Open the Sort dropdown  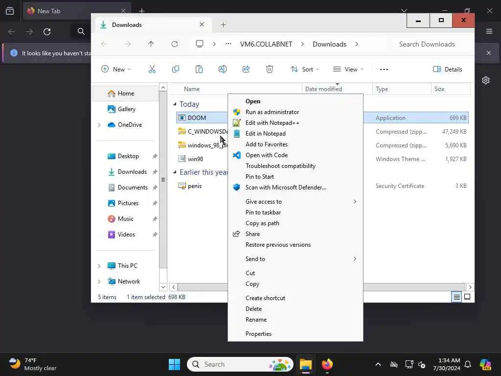pyautogui.click(x=304, y=69)
